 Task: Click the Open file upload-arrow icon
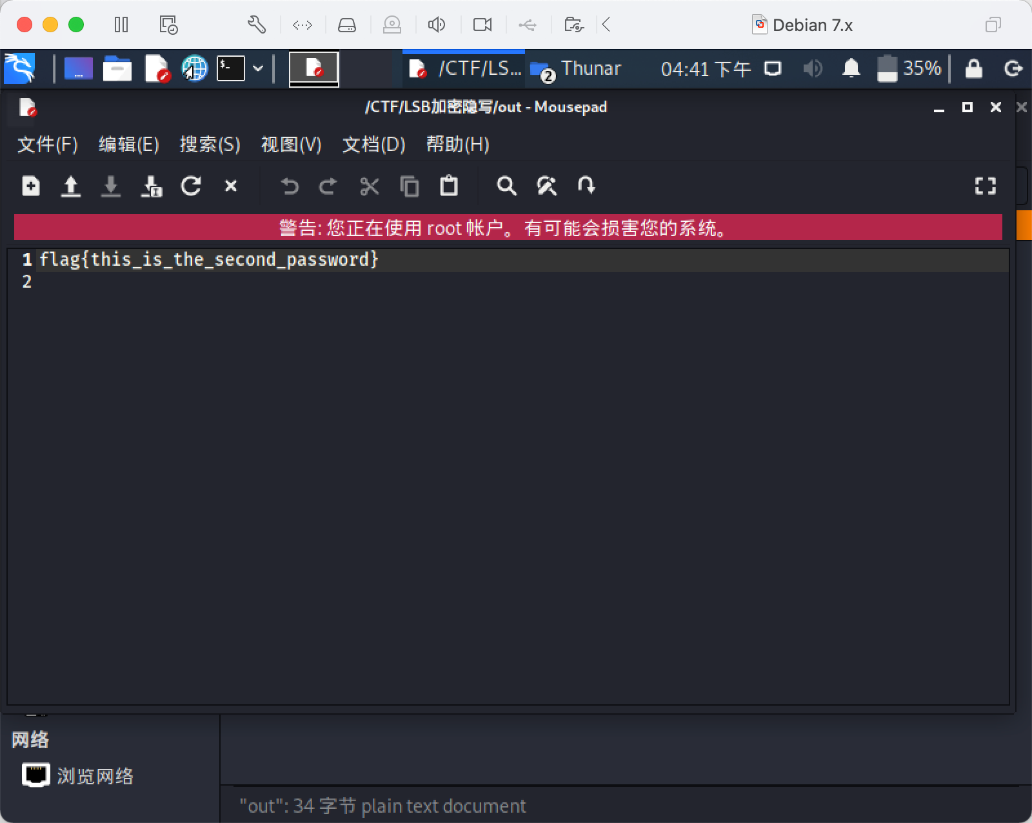click(71, 186)
